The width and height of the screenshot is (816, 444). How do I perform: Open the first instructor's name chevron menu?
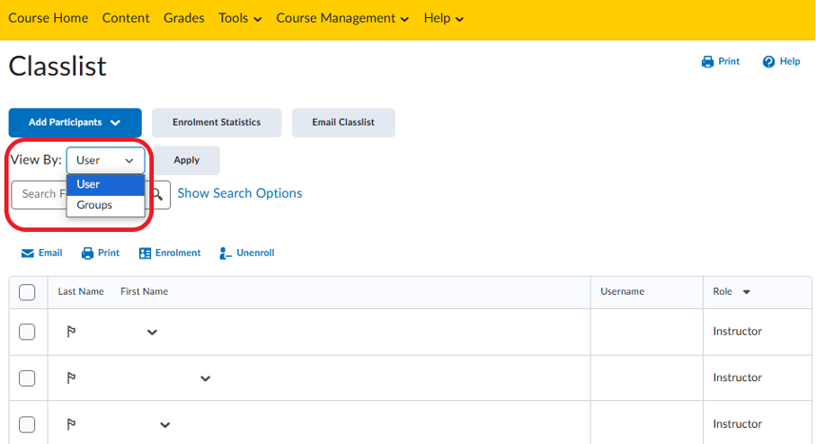(x=152, y=332)
